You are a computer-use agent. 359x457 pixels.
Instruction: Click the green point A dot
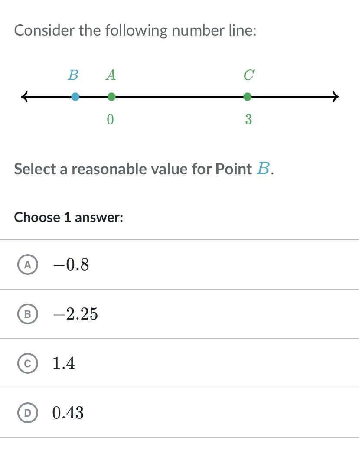click(x=111, y=96)
